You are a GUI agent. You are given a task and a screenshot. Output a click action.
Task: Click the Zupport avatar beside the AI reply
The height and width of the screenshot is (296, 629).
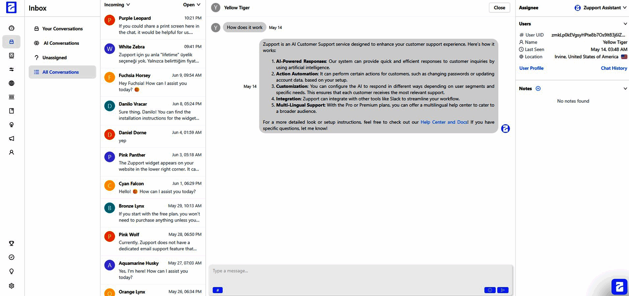point(506,129)
